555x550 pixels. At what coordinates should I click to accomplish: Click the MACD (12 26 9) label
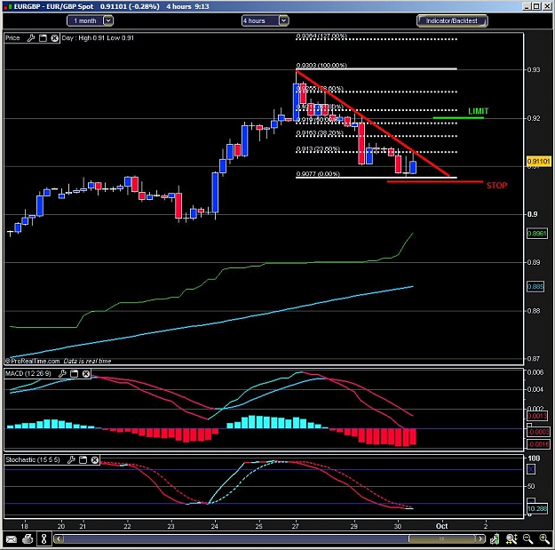click(28, 374)
